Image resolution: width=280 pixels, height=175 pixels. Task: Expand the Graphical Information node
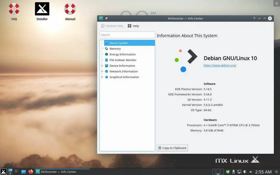point(102,77)
